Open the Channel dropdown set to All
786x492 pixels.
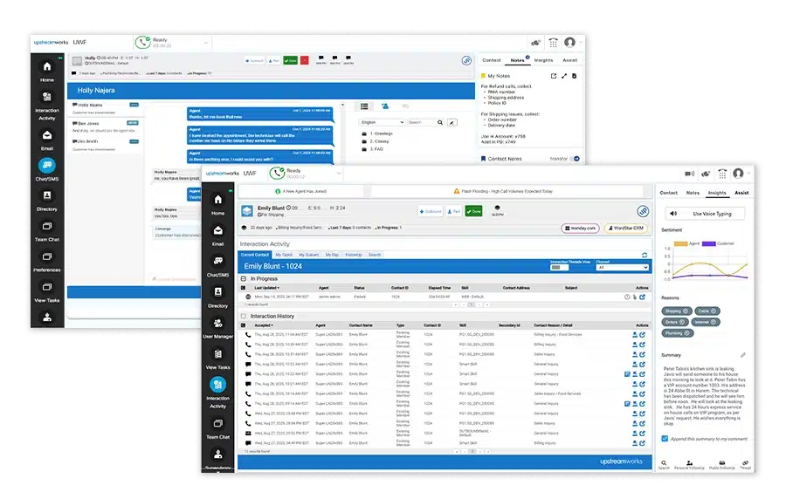[x=622, y=268]
